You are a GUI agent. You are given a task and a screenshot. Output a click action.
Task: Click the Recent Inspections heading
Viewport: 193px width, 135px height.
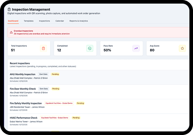click(20, 63)
